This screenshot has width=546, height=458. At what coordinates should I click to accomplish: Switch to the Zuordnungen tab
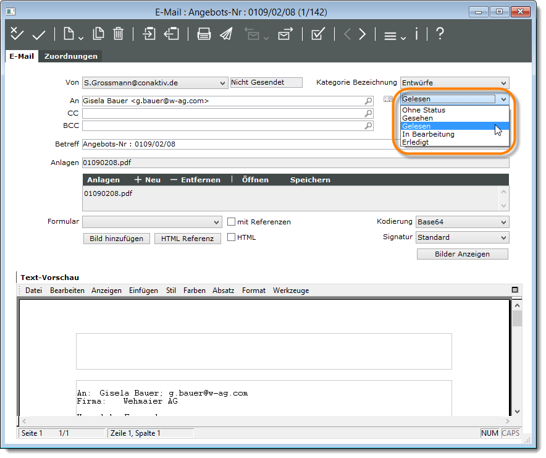click(x=70, y=56)
